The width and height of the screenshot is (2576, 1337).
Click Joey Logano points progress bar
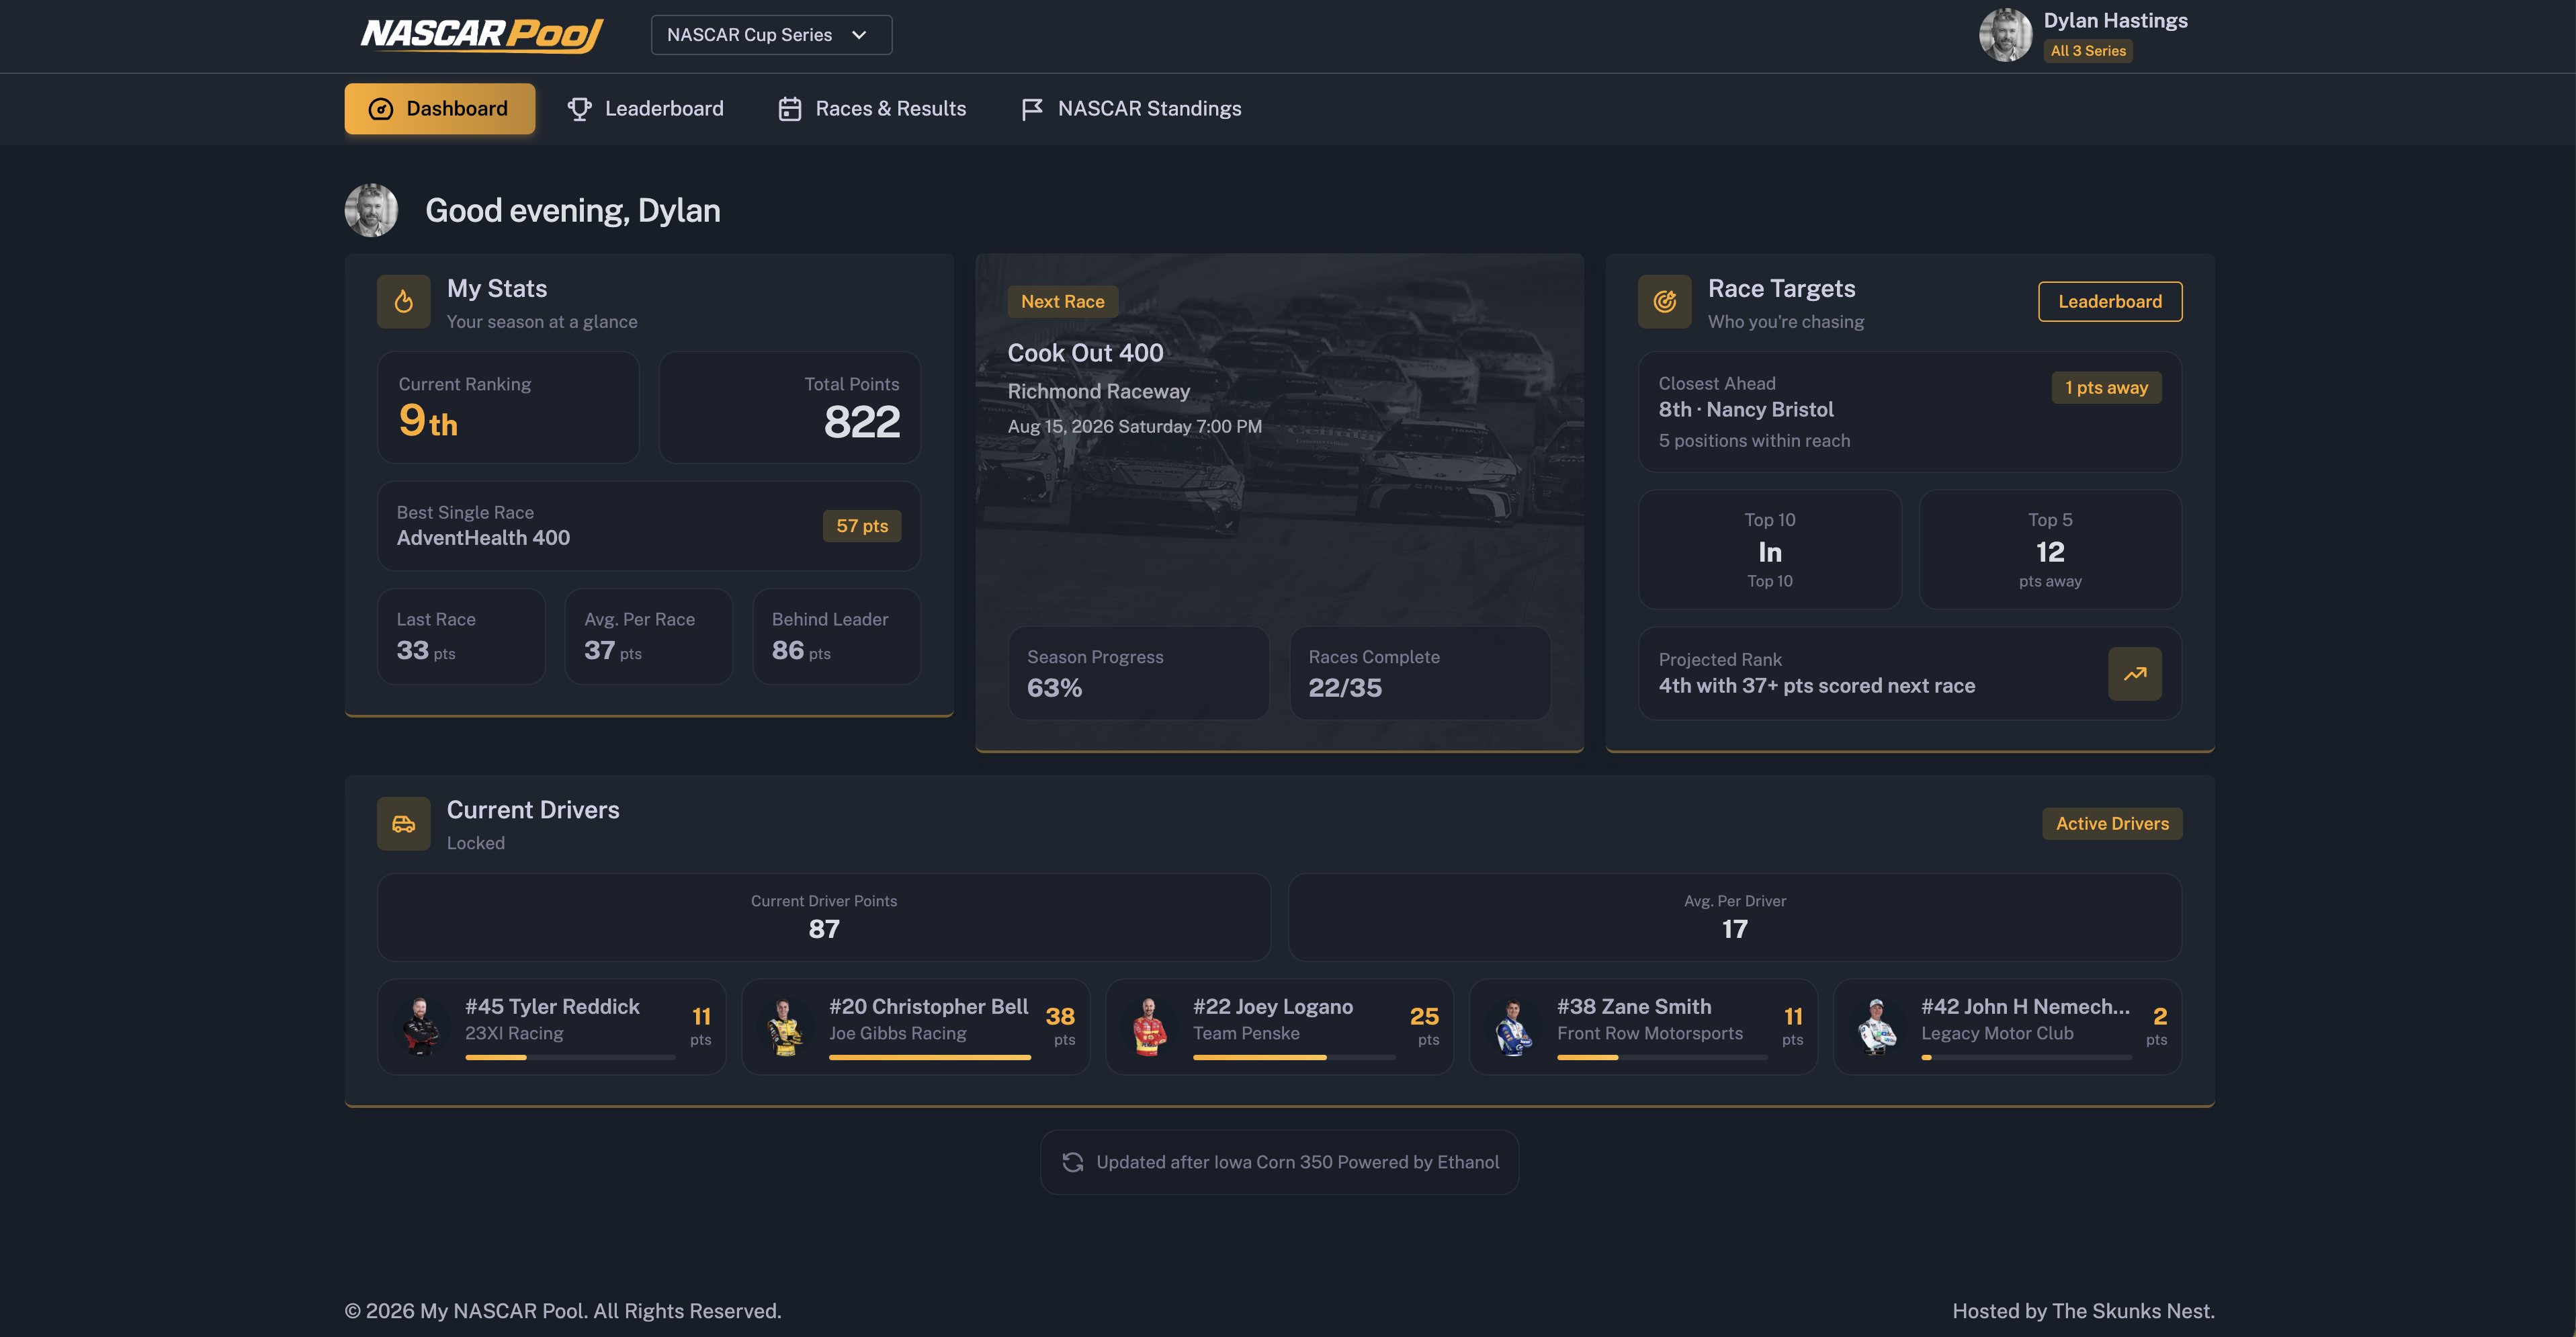pyautogui.click(x=1294, y=1057)
